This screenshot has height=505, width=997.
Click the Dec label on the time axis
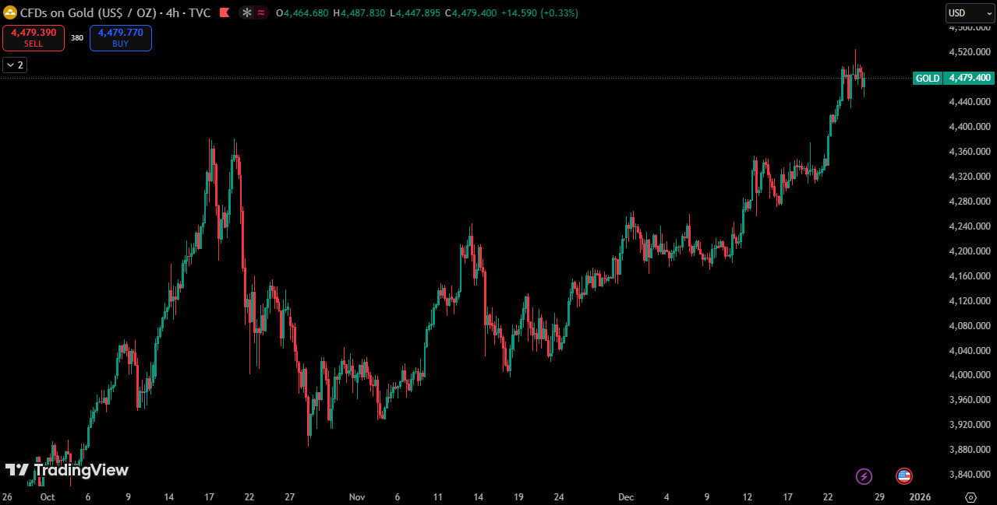point(625,496)
